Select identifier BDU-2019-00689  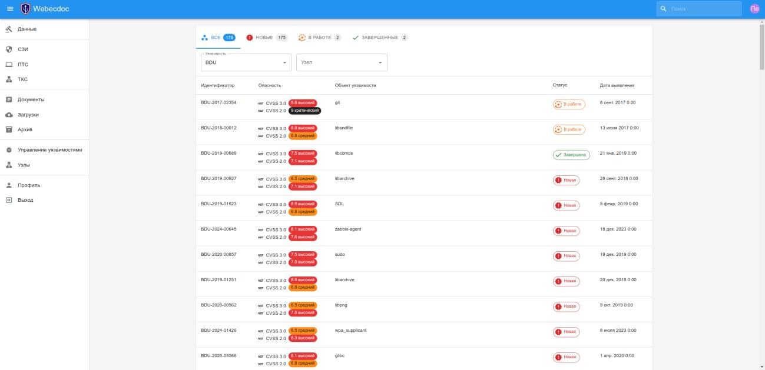(x=218, y=153)
